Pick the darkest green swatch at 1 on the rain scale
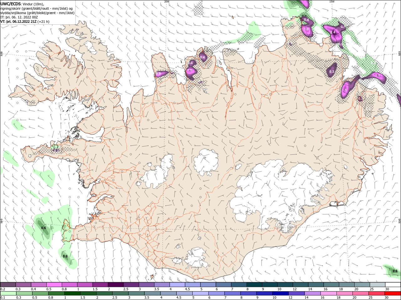This screenshot has width=401, height=300. tap(72, 293)
